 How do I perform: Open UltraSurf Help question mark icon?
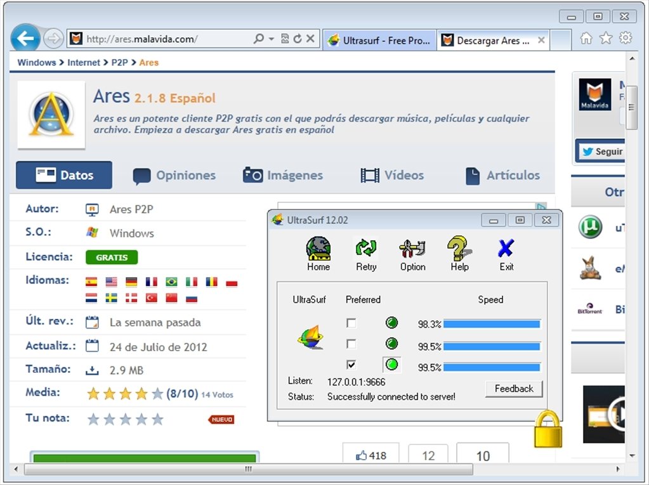(x=459, y=249)
